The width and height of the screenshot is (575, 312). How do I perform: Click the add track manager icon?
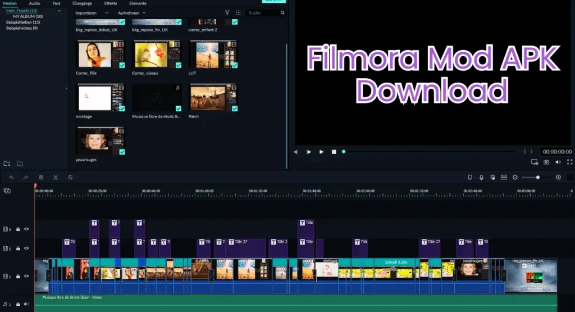pyautogui.click(x=7, y=191)
